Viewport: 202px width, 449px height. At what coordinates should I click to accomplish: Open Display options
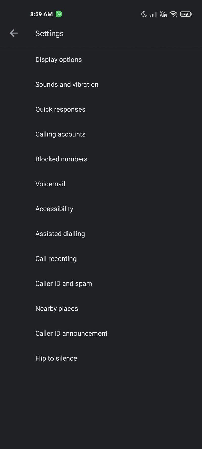[59, 60]
